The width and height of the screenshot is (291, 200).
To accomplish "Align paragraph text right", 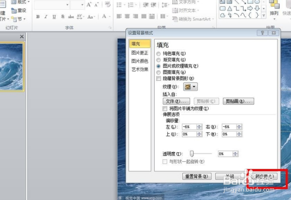I will pyautogui.click(x=135, y=16).
